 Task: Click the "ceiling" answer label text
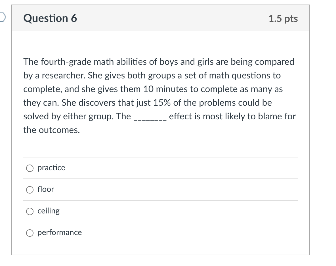(49, 211)
